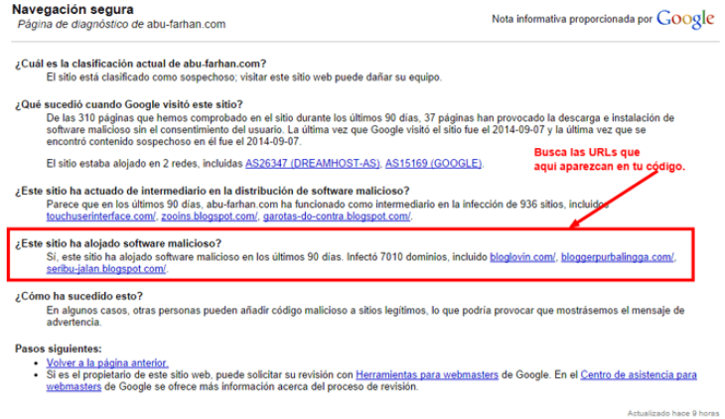725x419 pixels.
Task: Click the 'Actualizado hace 9 horas' note
Action: pyautogui.click(x=673, y=413)
